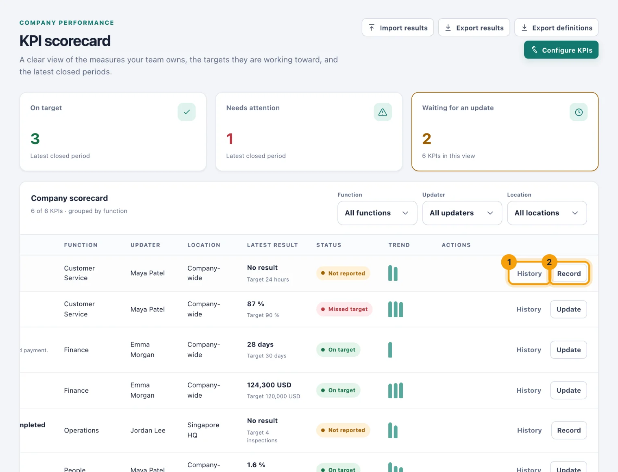Open History for the Singapore HQ row
The height and width of the screenshot is (472, 618).
tap(529, 430)
